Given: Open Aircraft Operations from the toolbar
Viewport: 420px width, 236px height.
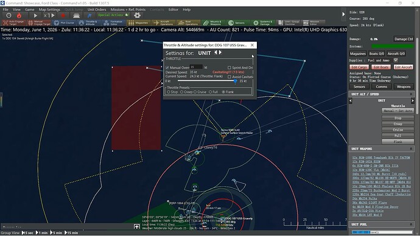Looking at the screenshot, I should tap(164, 23).
